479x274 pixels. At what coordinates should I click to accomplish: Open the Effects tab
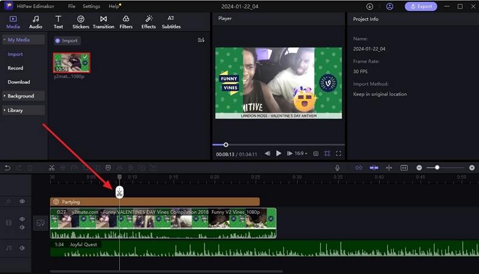pos(149,22)
